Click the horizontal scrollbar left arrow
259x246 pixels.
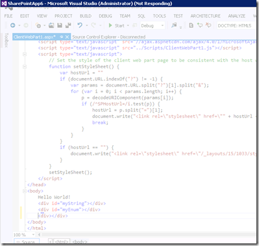pyautogui.click(x=39, y=234)
